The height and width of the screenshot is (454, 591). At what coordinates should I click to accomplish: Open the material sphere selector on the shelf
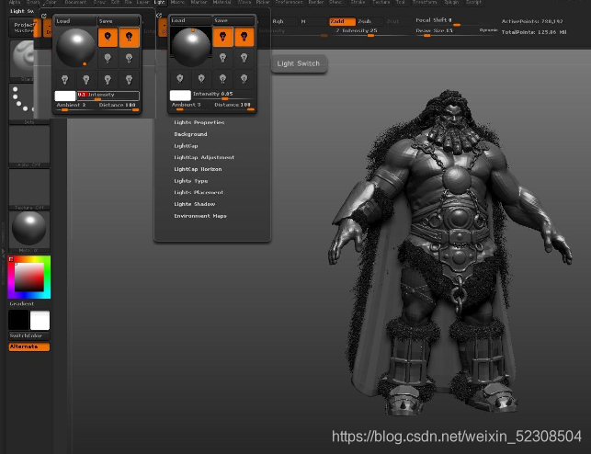(29, 232)
